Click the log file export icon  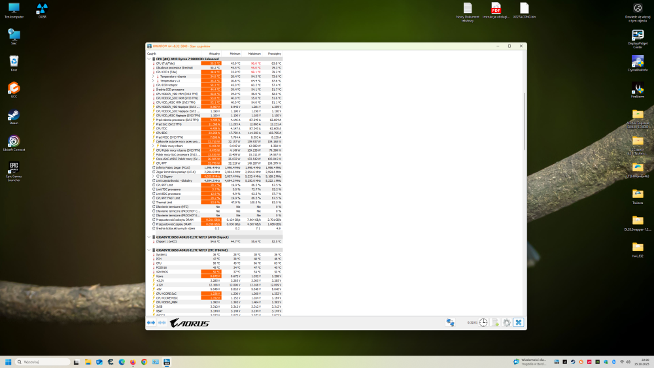pyautogui.click(x=495, y=322)
